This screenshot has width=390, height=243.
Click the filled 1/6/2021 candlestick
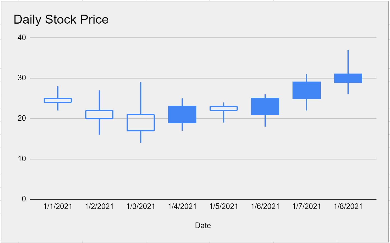265,106
